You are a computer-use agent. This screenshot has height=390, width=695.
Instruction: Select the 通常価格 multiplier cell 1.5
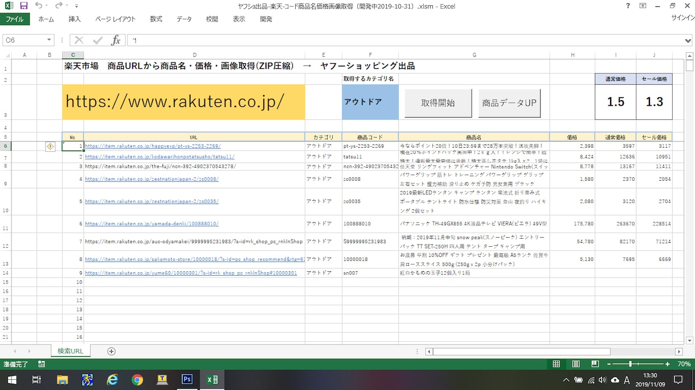(615, 102)
